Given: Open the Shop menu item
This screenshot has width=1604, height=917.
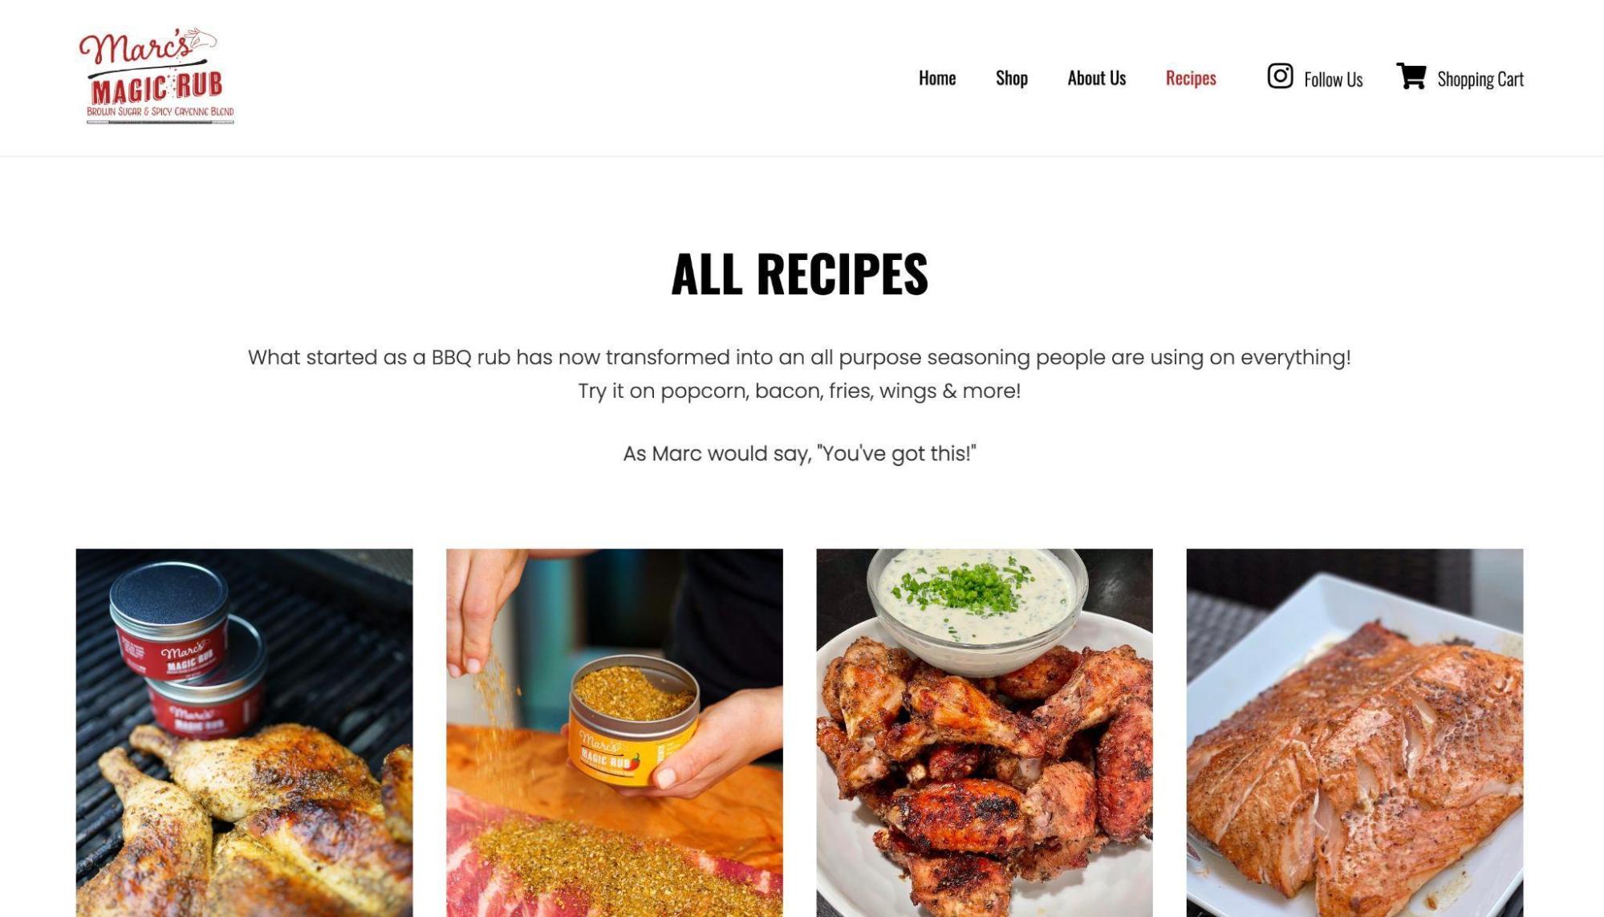Looking at the screenshot, I should click(x=1011, y=78).
